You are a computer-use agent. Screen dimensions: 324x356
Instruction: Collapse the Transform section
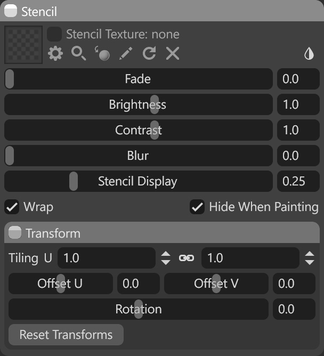pyautogui.click(x=15, y=233)
